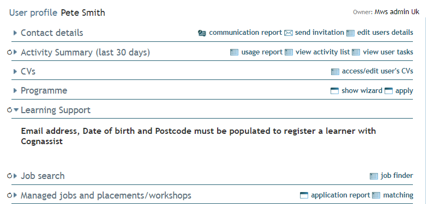Refresh the Activity Summary section
The image size is (426, 204).
point(9,52)
